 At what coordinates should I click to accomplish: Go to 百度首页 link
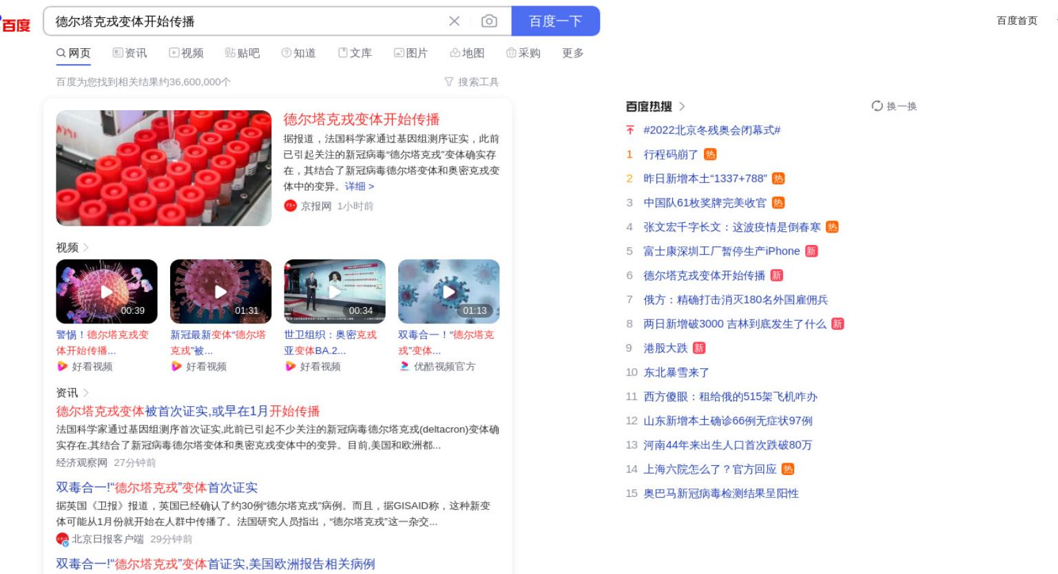1017,21
